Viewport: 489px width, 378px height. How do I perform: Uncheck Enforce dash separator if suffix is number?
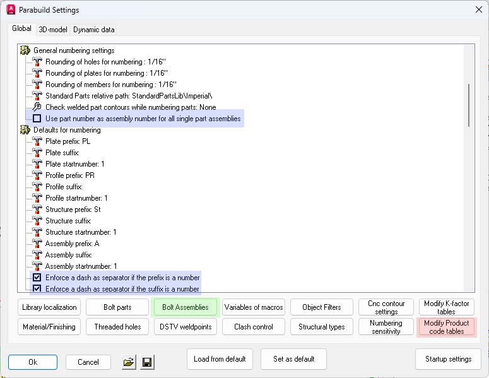point(37,289)
